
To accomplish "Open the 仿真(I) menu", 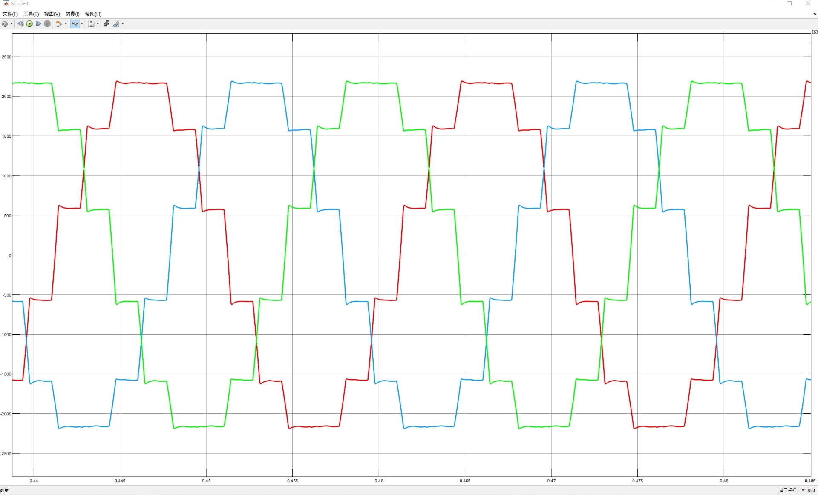I will [72, 14].
